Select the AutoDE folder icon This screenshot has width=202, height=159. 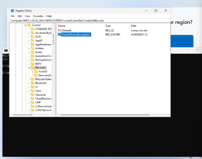[36, 71]
